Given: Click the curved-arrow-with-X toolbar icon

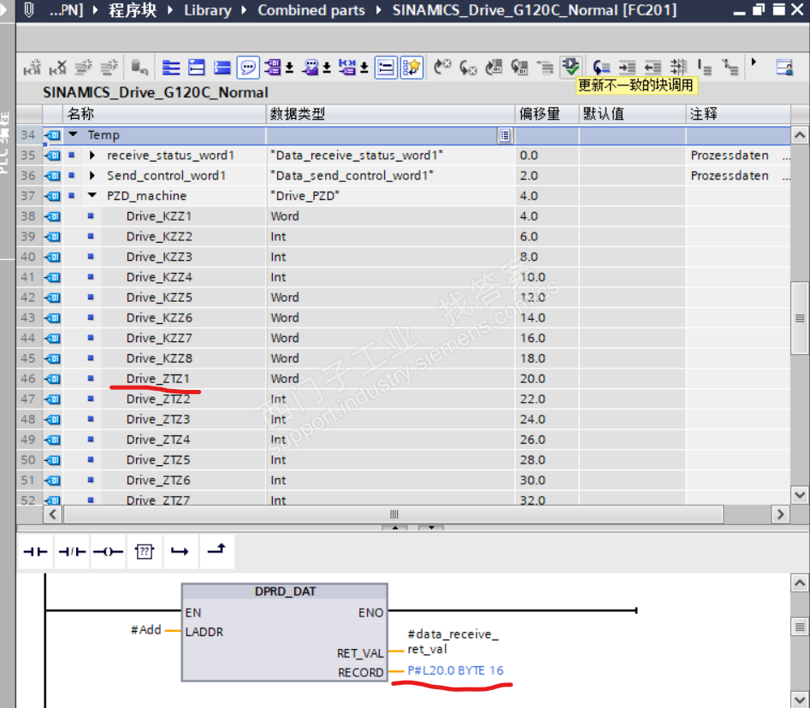Looking at the screenshot, I should click(x=442, y=68).
